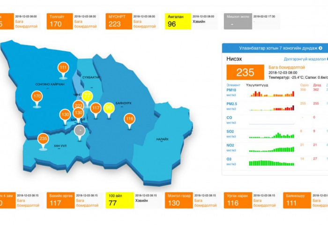Click the O3 green bar chart
This screenshot has width=328, height=225.
[x=272, y=163]
